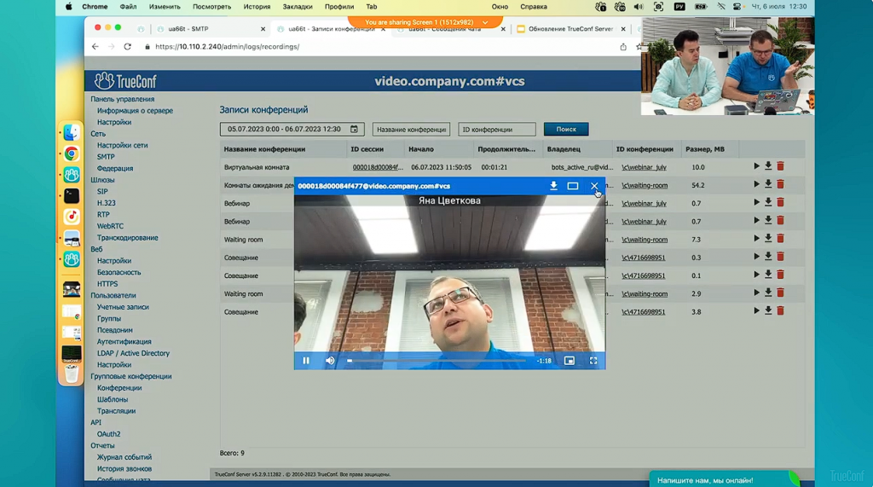Click the Название конференции search field

click(412, 130)
